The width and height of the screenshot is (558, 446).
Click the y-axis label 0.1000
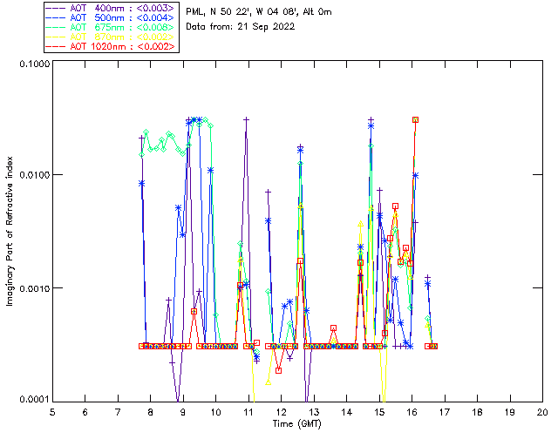(34, 64)
